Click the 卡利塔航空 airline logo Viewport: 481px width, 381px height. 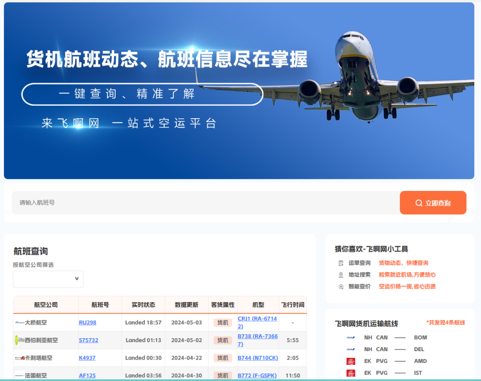click(x=20, y=358)
